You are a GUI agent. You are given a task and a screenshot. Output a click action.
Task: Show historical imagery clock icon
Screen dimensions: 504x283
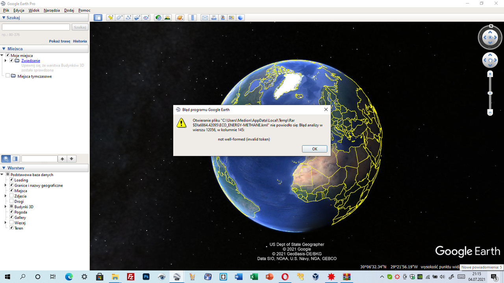click(158, 18)
